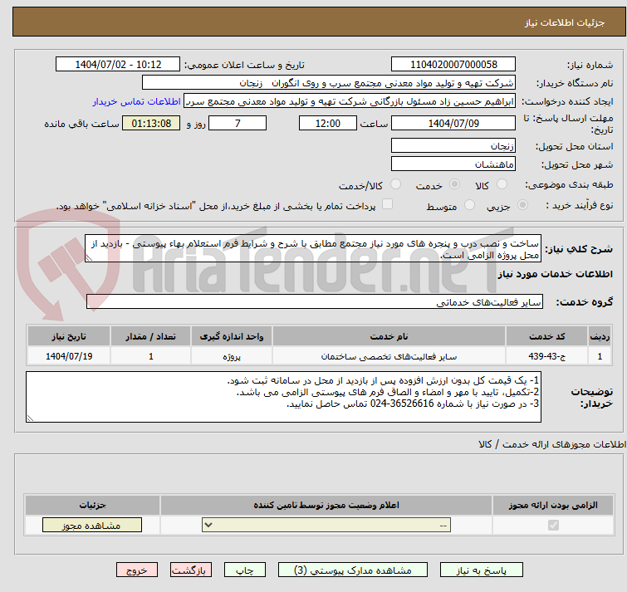
Task: Click the تعداد / مقدار column header
Action: pyautogui.click(x=151, y=336)
